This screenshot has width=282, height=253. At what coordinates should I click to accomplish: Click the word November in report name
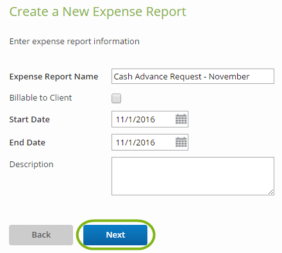(229, 76)
